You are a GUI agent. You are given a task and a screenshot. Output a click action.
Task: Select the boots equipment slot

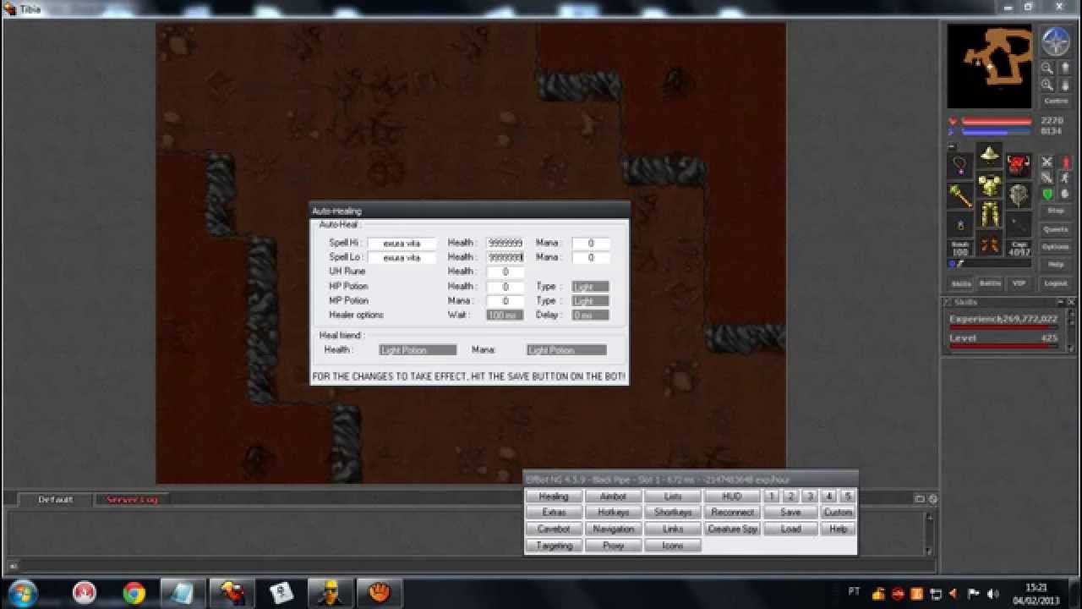click(990, 244)
